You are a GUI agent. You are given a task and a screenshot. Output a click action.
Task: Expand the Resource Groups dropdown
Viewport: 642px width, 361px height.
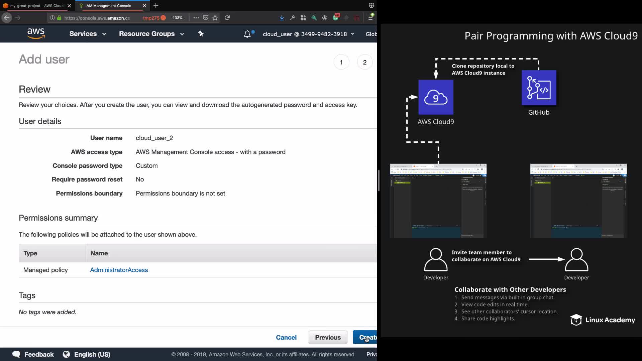(151, 34)
